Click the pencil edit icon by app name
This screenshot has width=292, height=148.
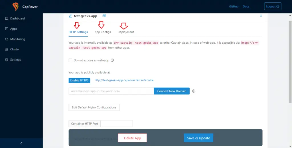point(70,16)
